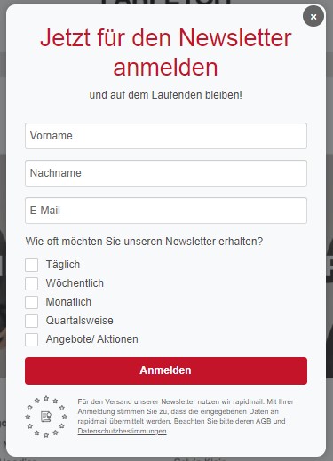Open the AGB link
Viewport: 333px width, 461px height.
click(x=263, y=421)
